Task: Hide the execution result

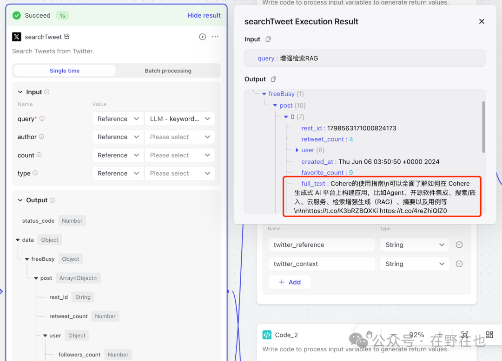Action: pyautogui.click(x=204, y=15)
